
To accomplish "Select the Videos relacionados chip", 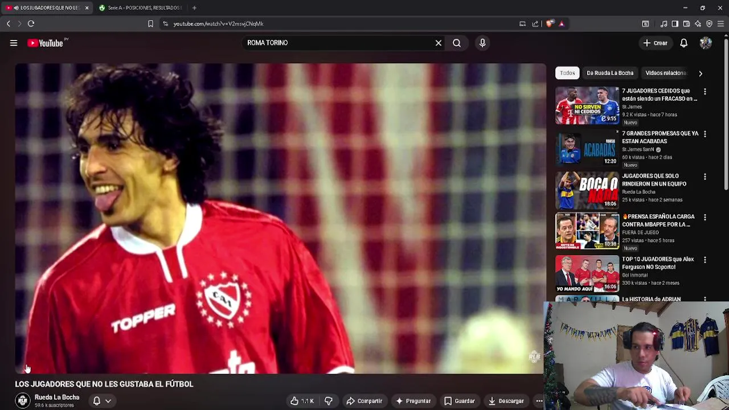I will point(665,73).
